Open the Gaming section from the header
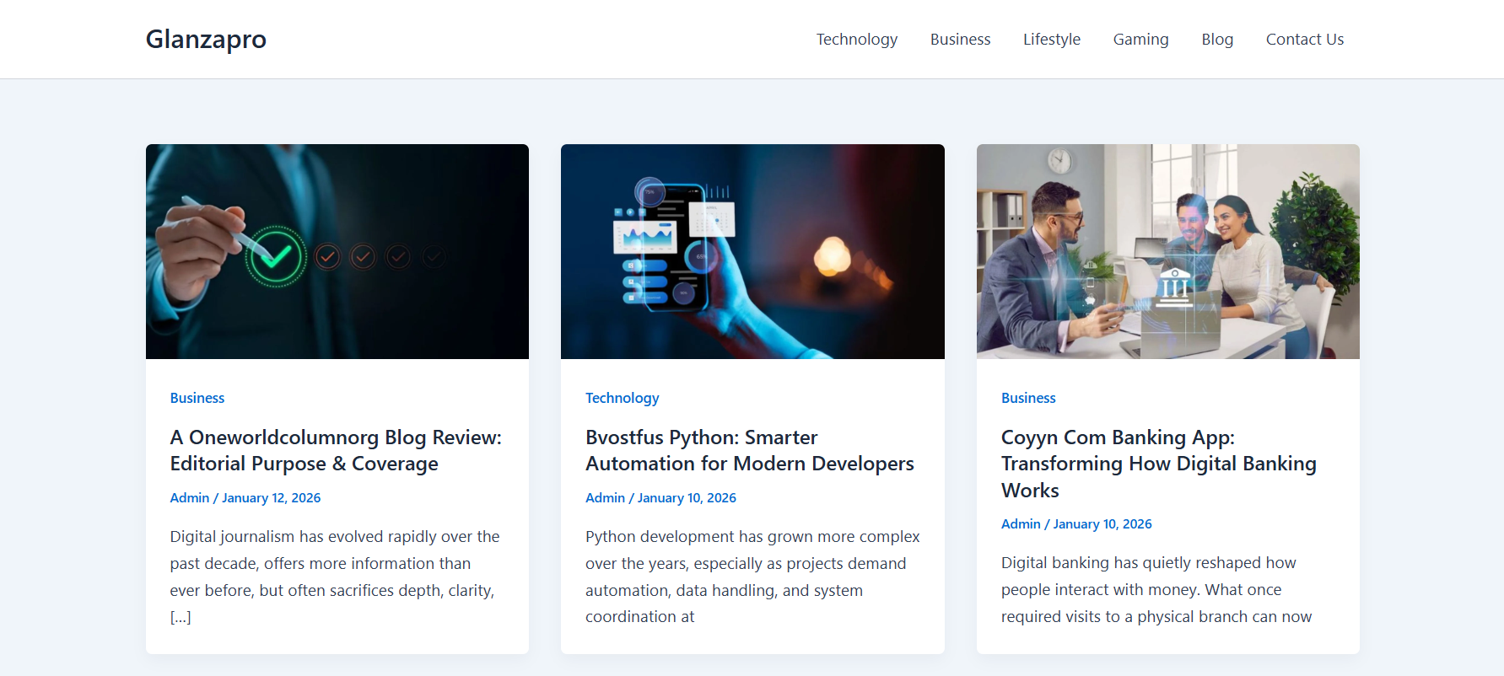The height and width of the screenshot is (676, 1504). pyautogui.click(x=1140, y=40)
